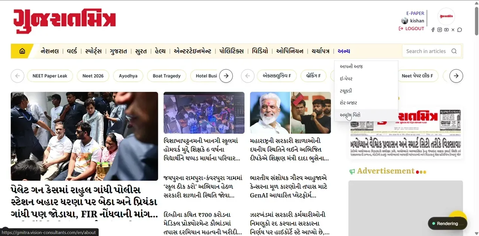The image size is (479, 236).
Task: Click the LOGOUT link
Action: [412, 28]
